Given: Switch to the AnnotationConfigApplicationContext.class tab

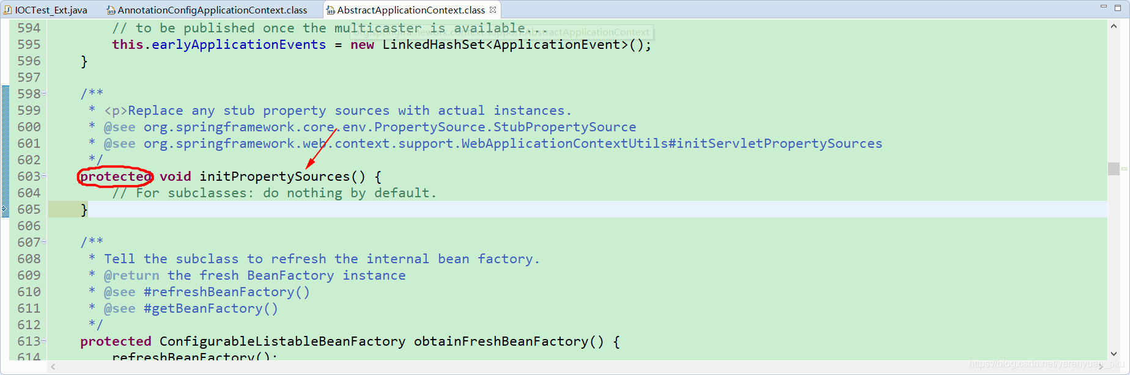Looking at the screenshot, I should point(207,10).
